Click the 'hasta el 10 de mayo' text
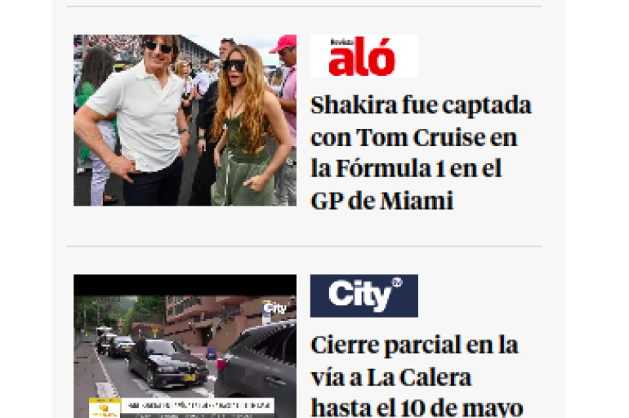The height and width of the screenshot is (418, 629). point(417,408)
